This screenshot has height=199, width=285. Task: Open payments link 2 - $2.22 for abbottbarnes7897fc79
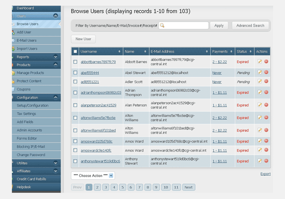(x=219, y=62)
